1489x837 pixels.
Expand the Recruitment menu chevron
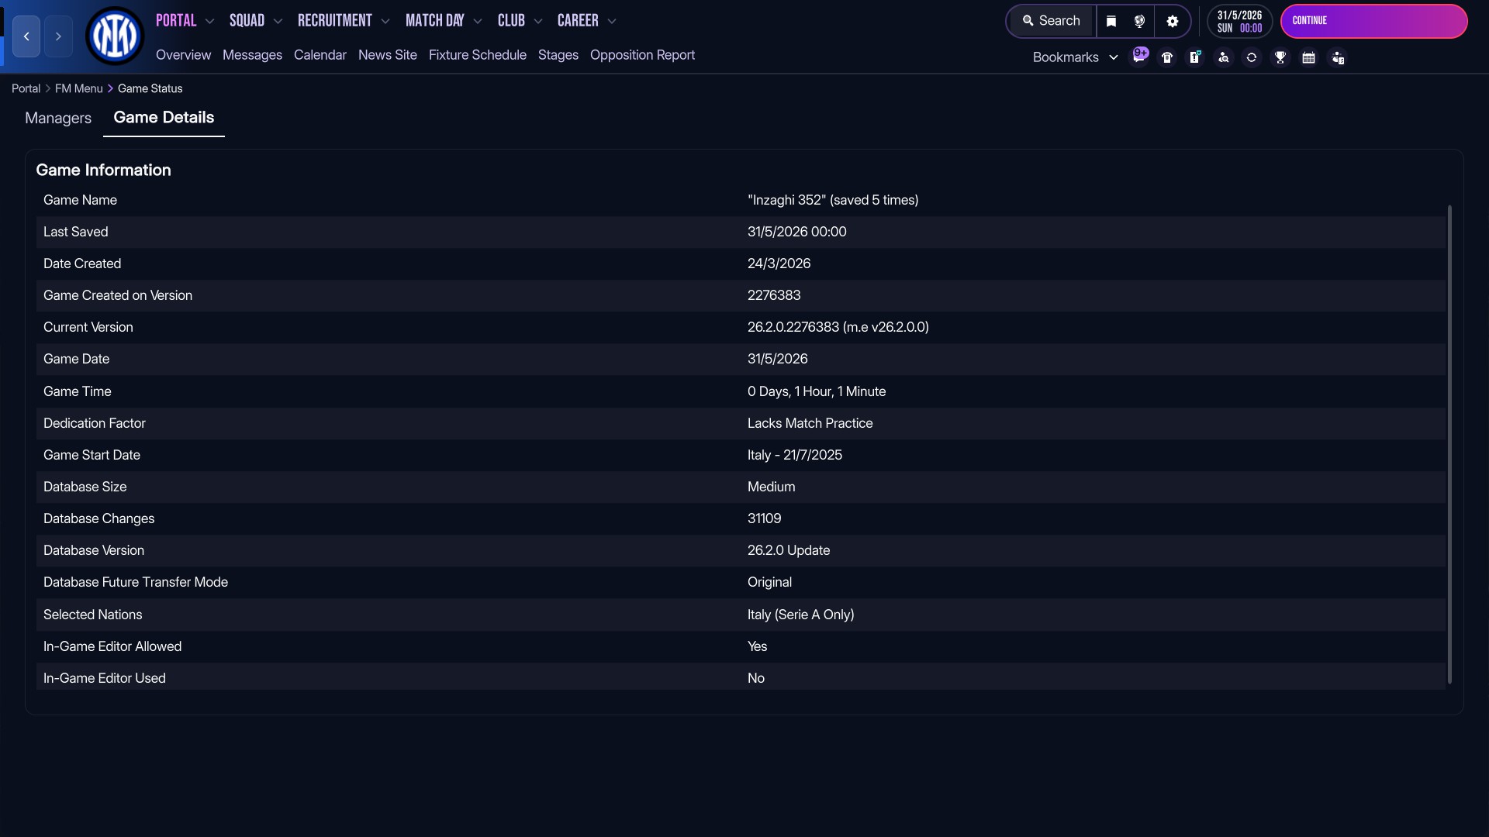click(385, 22)
